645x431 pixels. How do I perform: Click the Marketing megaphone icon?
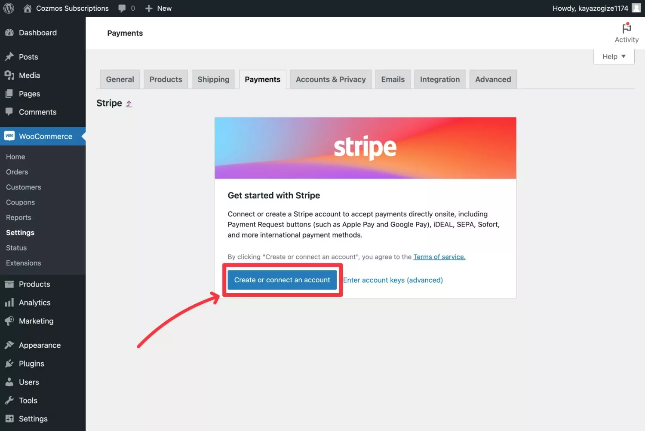(9, 321)
